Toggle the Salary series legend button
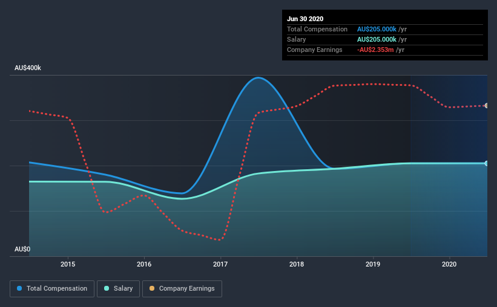 click(118, 289)
